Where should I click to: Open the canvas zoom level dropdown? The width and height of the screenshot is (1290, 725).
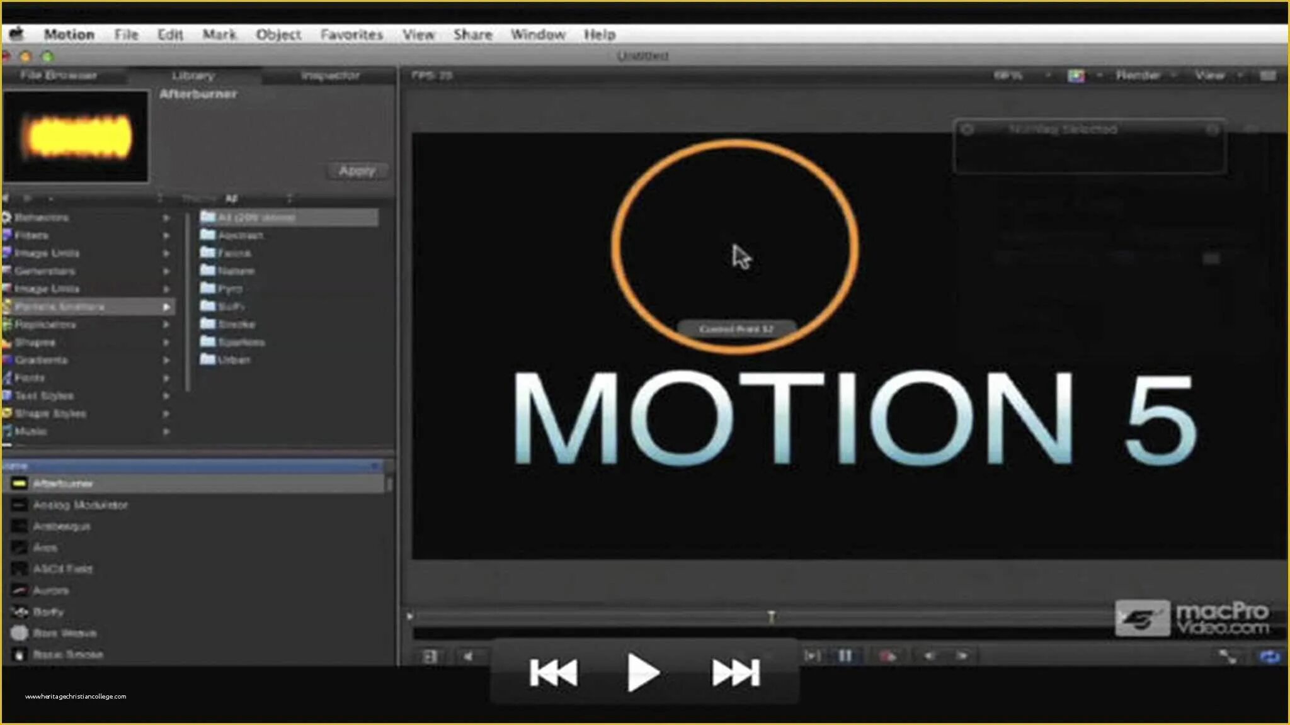tap(1020, 76)
